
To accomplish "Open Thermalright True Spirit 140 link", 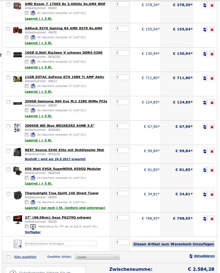I will tap(62, 193).
